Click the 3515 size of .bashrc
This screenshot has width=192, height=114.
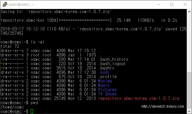(x=61, y=68)
